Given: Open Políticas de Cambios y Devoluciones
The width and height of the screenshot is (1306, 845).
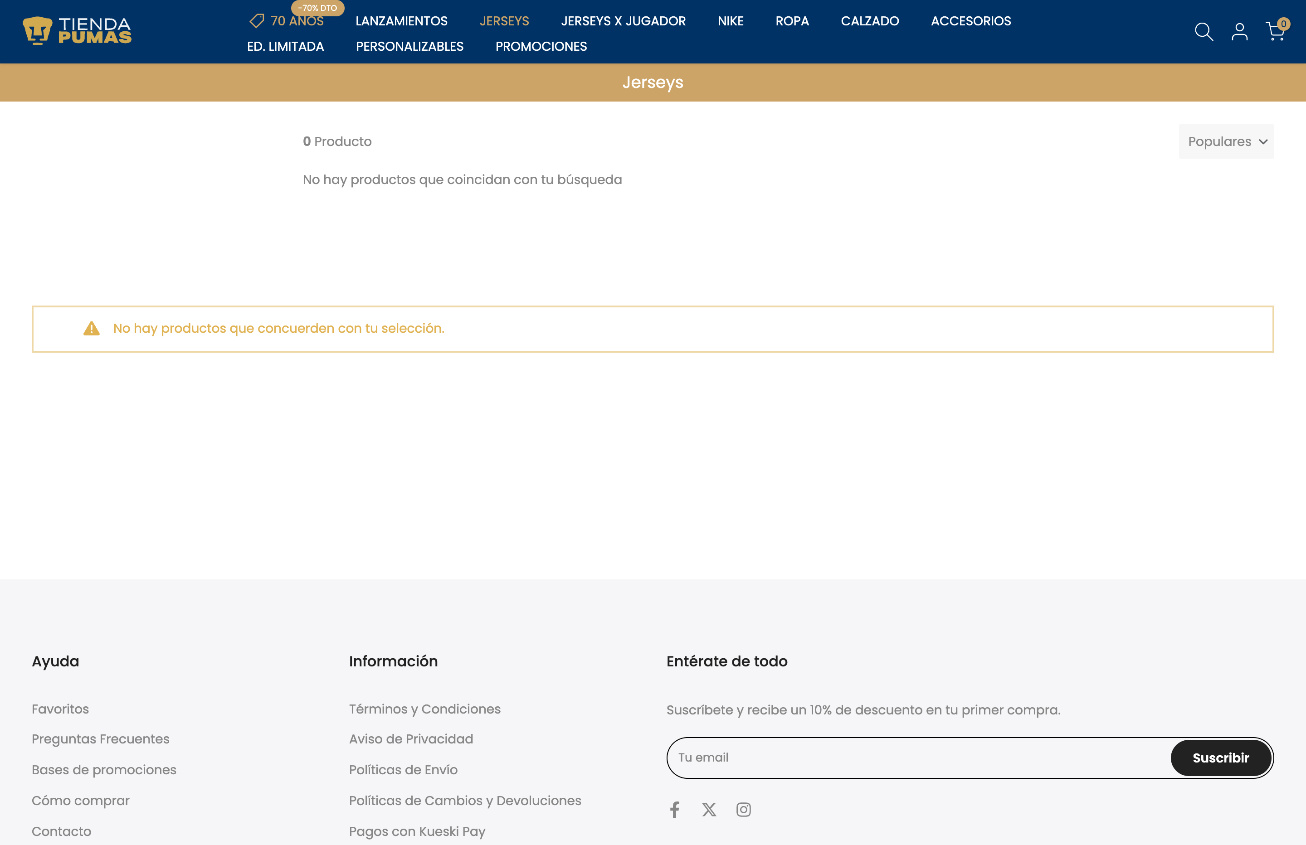Looking at the screenshot, I should (x=465, y=801).
